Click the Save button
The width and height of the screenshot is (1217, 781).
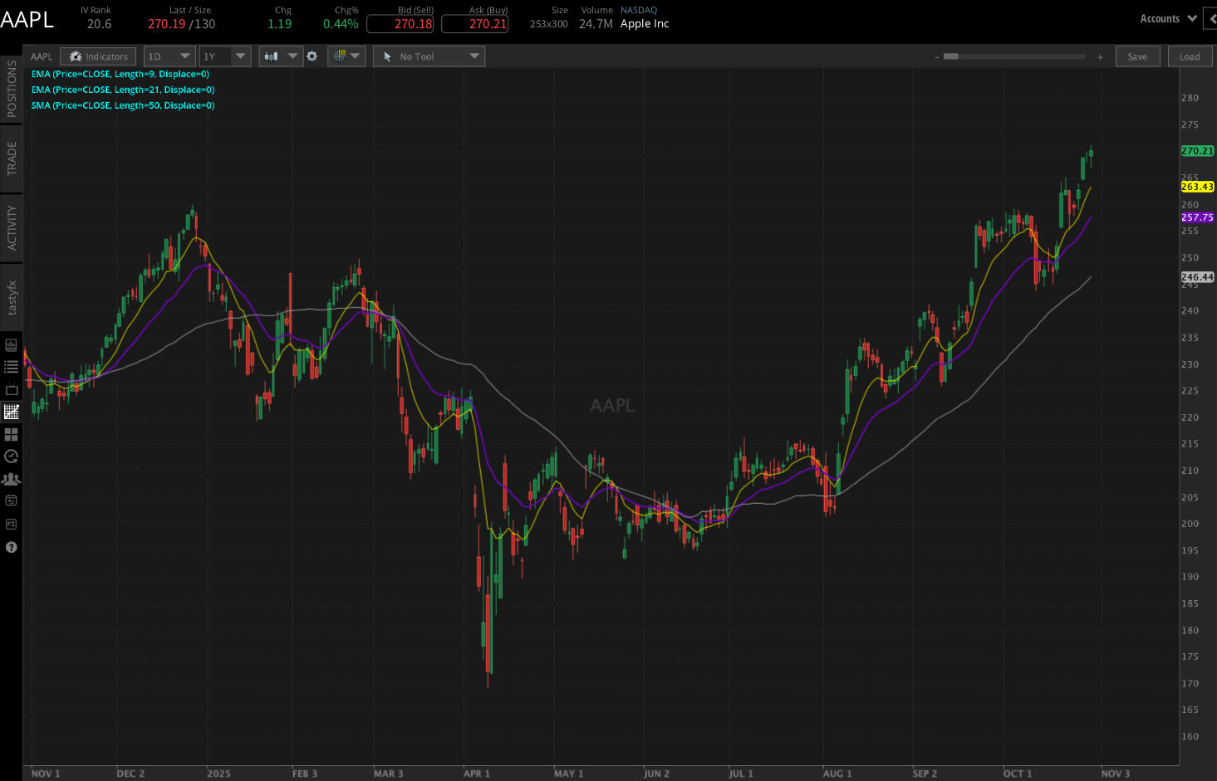pos(1137,56)
